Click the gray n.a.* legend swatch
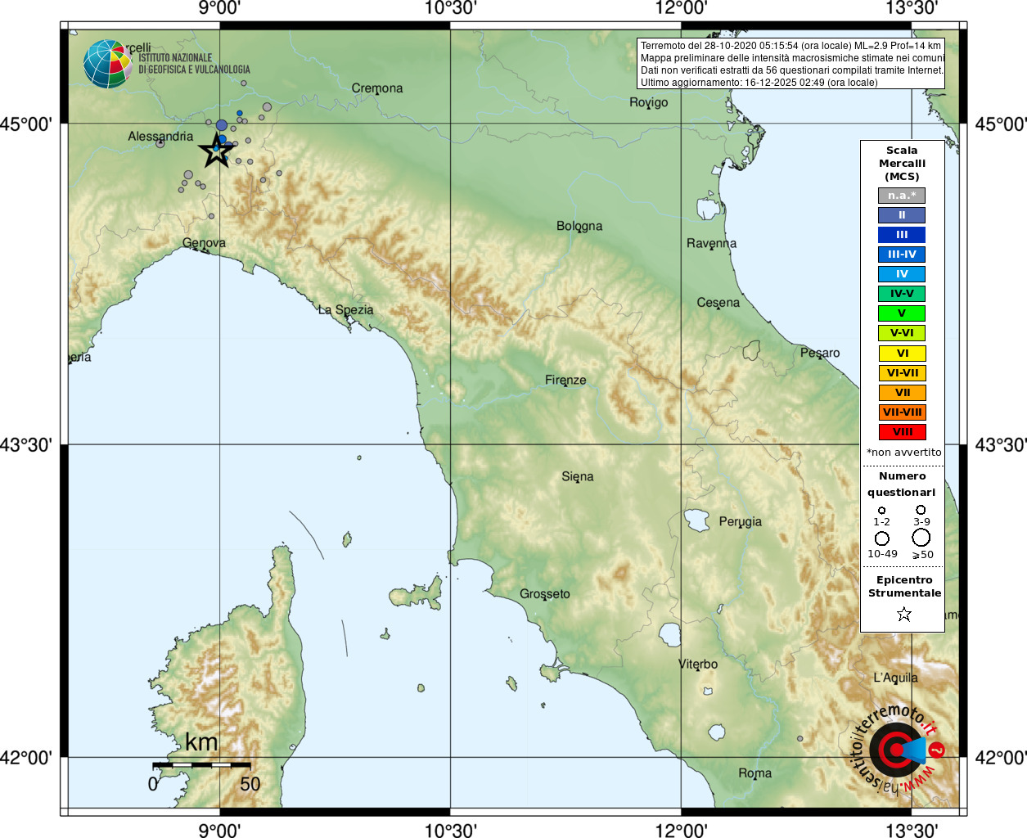 (902, 196)
